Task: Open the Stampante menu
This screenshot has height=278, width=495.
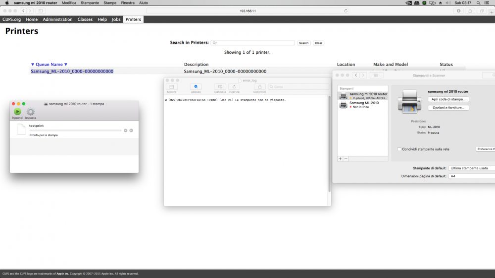Action: point(90,3)
